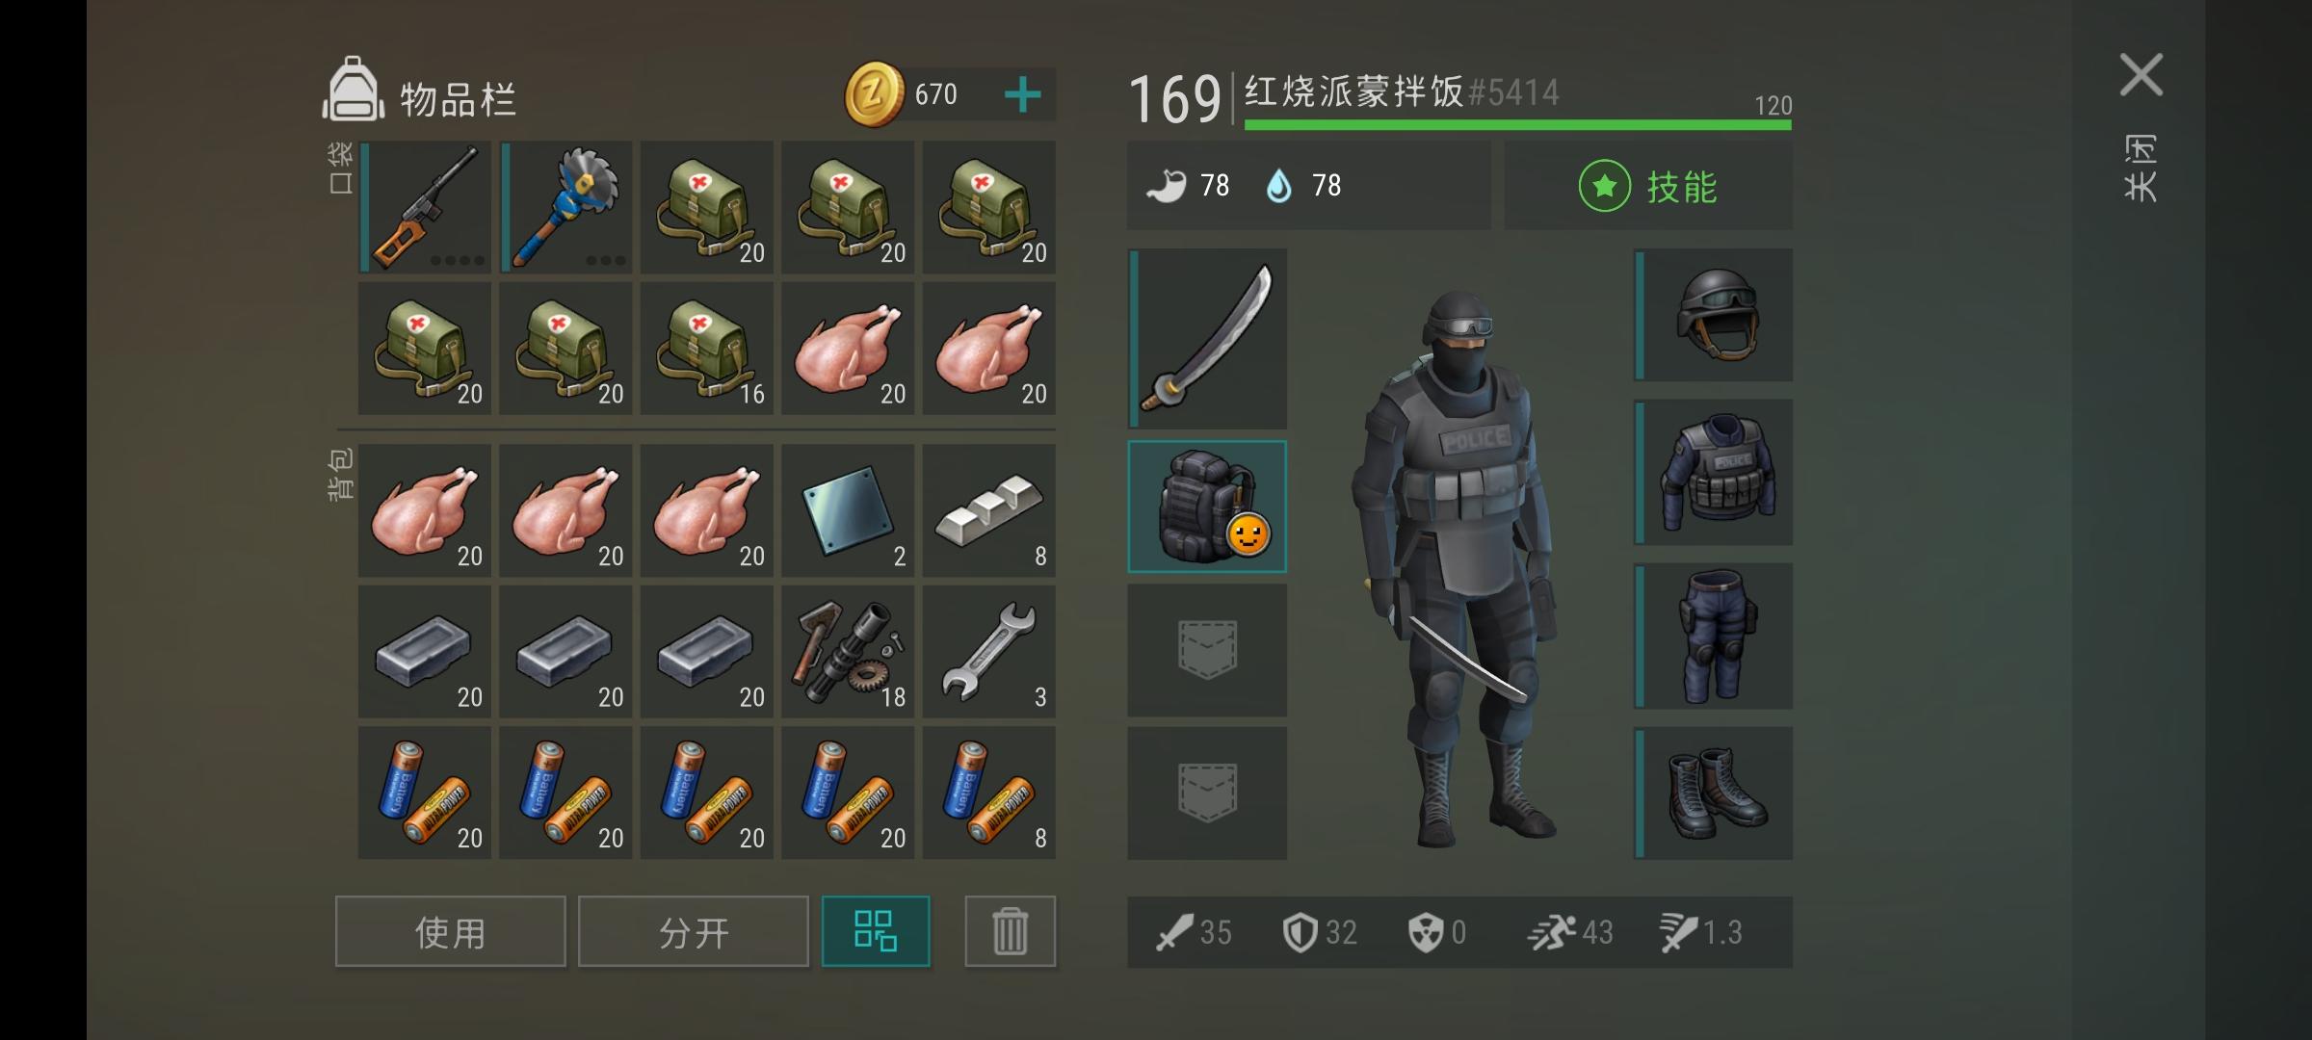Viewport: 2312px width, 1040px height.
Task: Toggle the inventory sort grid button
Action: pyautogui.click(x=876, y=931)
